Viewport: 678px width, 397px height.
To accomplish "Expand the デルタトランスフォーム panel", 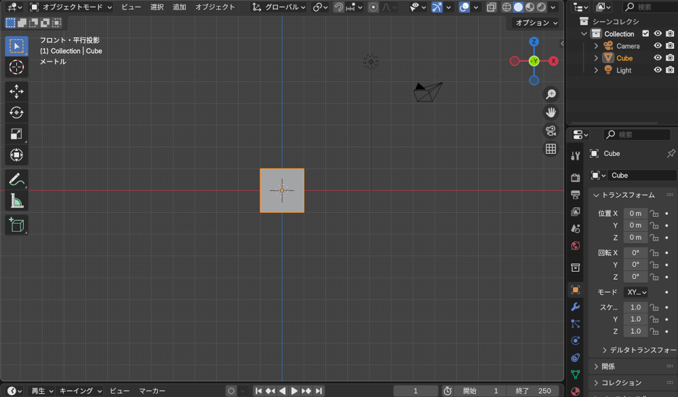I will [637, 350].
